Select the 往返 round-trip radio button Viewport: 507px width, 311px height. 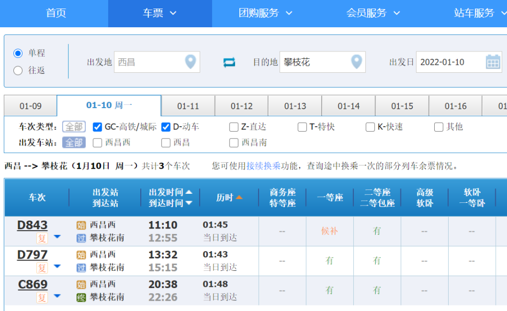click(18, 70)
